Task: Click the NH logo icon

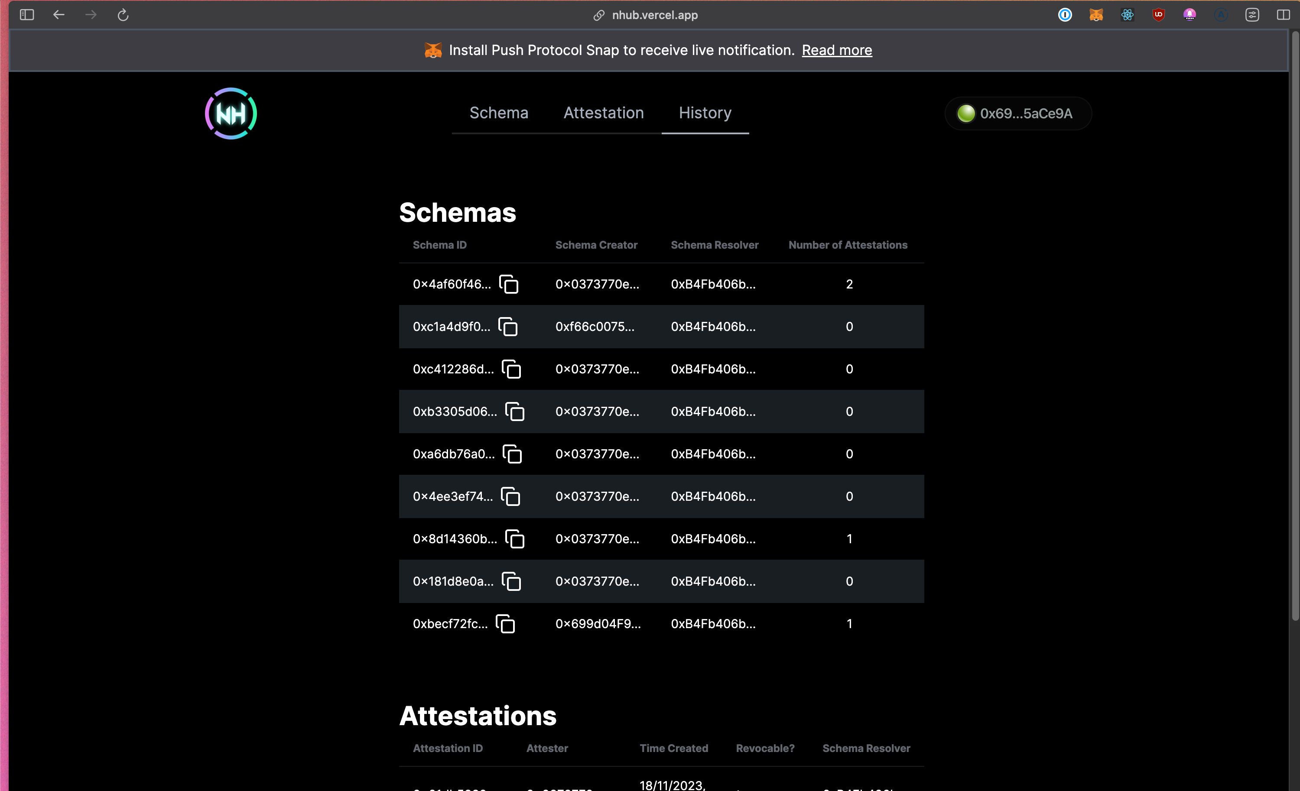Action: pos(231,113)
